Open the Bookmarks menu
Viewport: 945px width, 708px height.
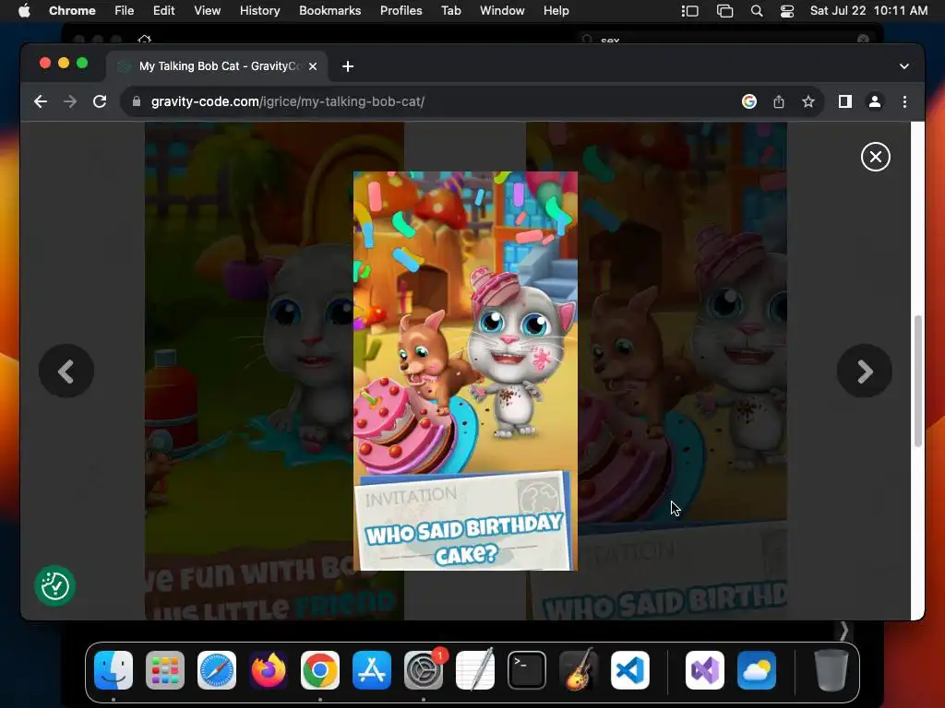tap(330, 11)
